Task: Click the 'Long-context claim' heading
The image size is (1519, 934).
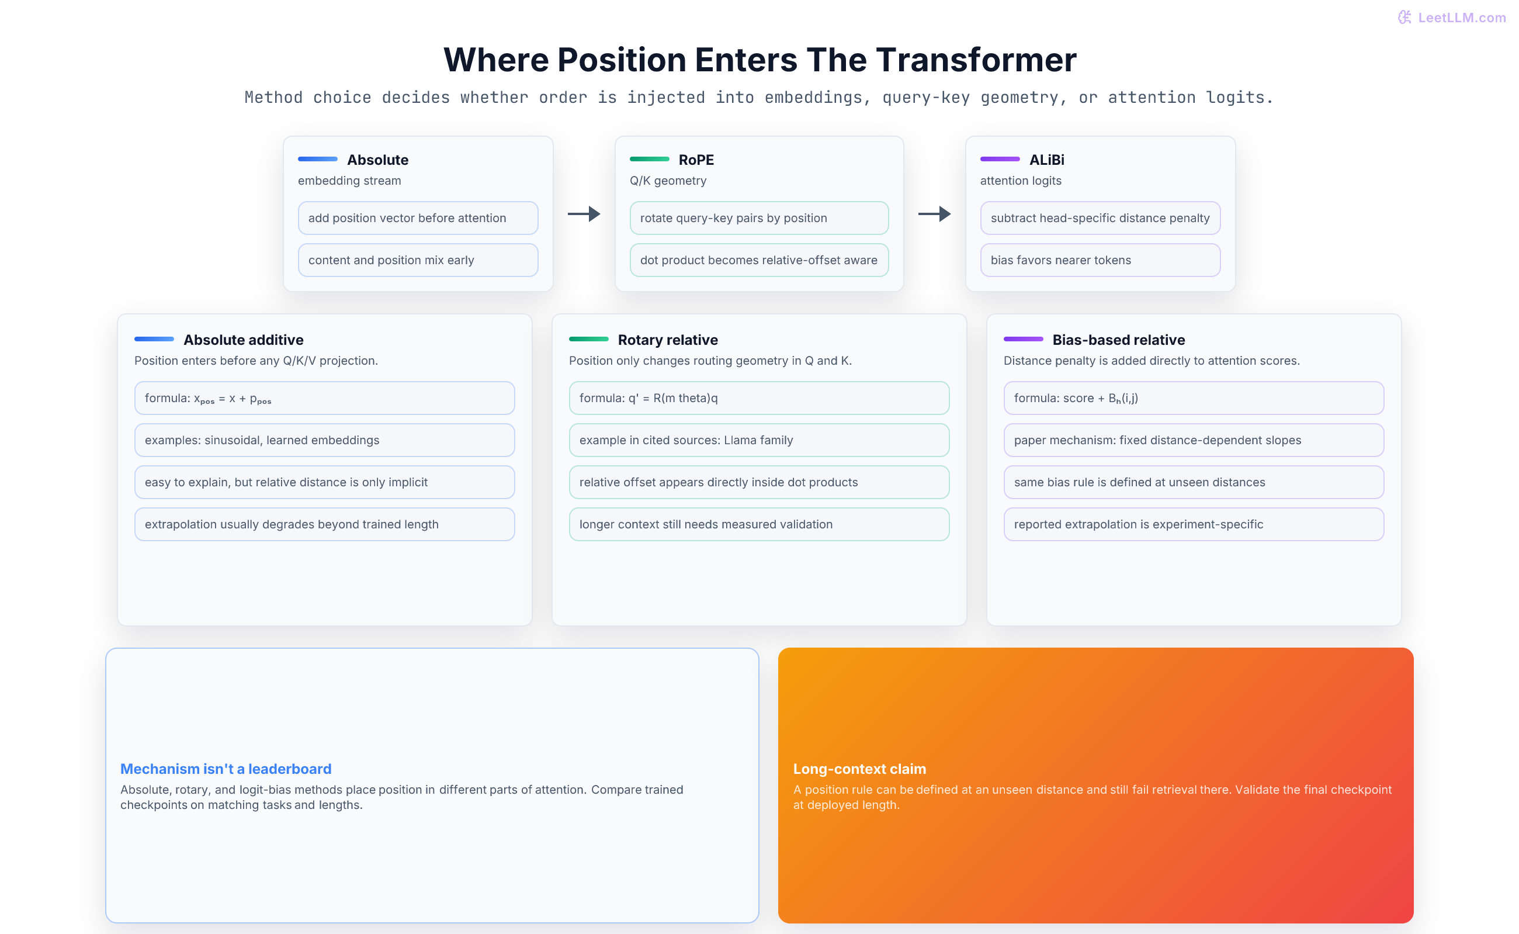Action: tap(859, 769)
